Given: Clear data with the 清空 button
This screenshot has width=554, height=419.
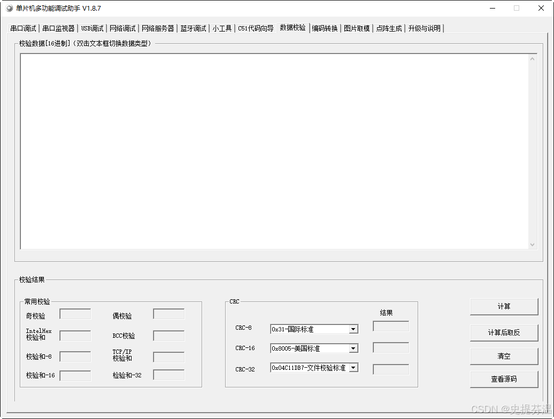Looking at the screenshot, I should (504, 356).
